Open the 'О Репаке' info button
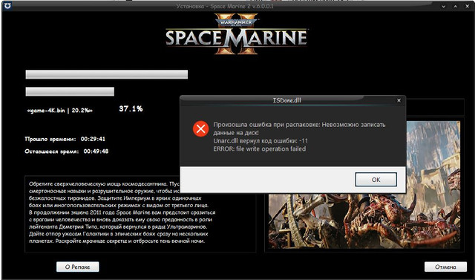The image size is (475, 280). click(x=77, y=267)
